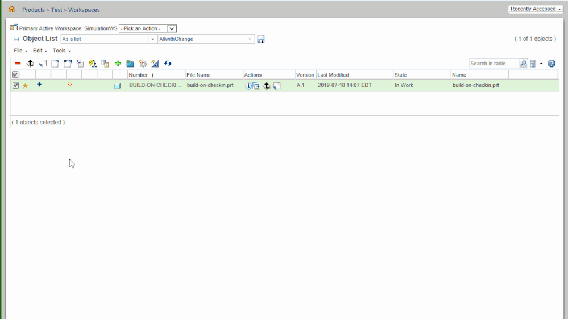This screenshot has width=568, height=319.
Task: Click in the Search in table field
Action: point(494,64)
